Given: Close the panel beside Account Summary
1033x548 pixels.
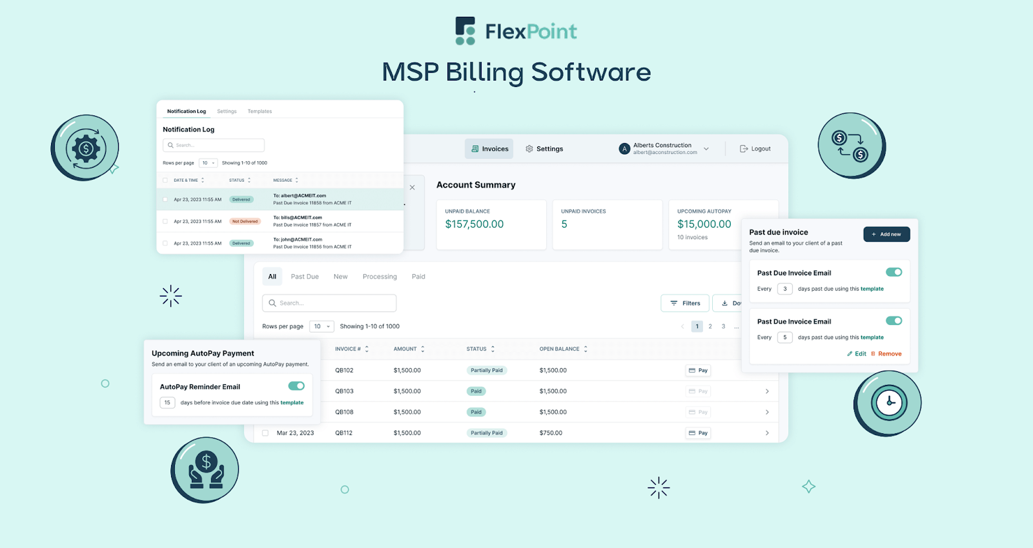Looking at the screenshot, I should (412, 188).
